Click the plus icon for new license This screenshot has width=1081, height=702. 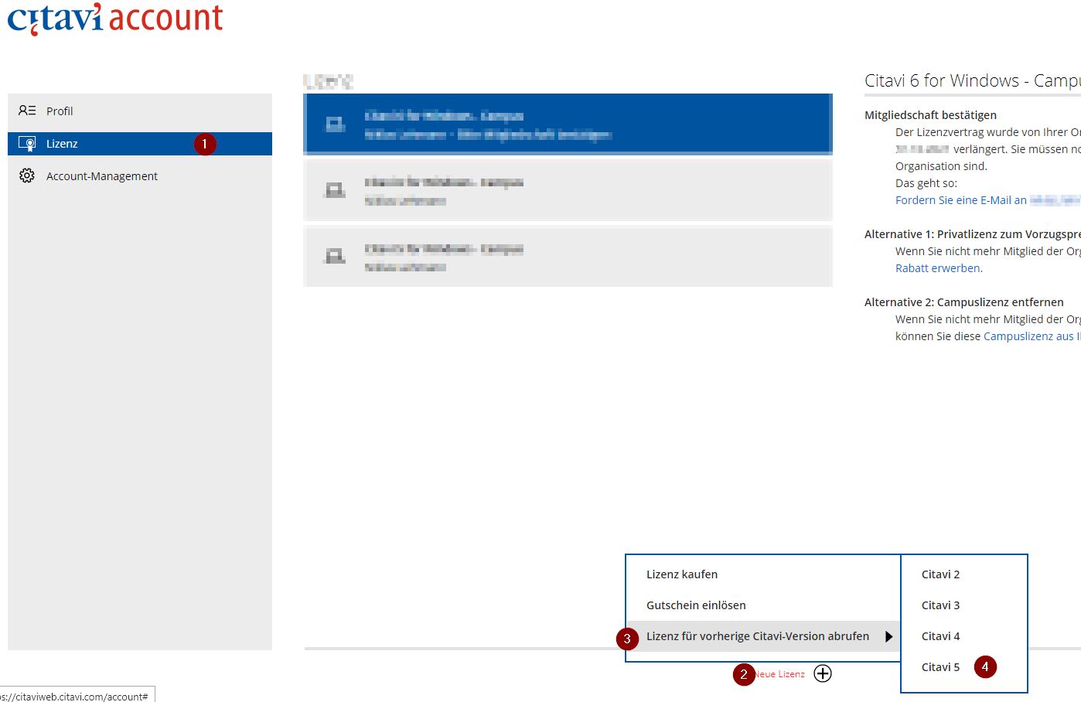click(x=823, y=673)
